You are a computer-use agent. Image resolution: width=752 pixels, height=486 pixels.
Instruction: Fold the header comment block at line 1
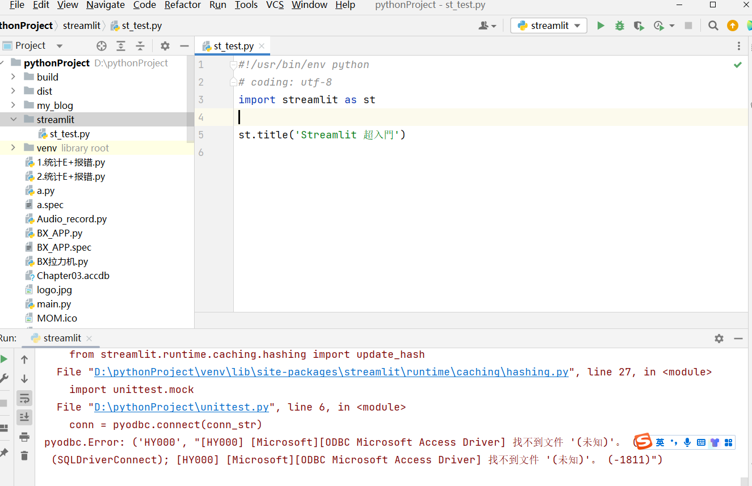tap(233, 65)
